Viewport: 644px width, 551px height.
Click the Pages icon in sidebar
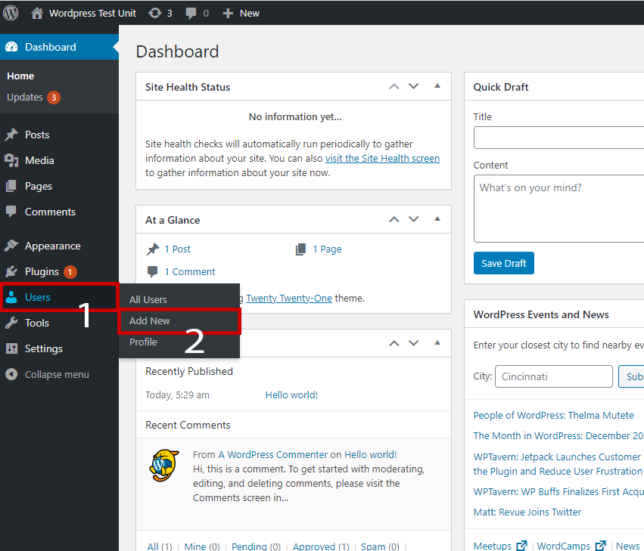11,186
